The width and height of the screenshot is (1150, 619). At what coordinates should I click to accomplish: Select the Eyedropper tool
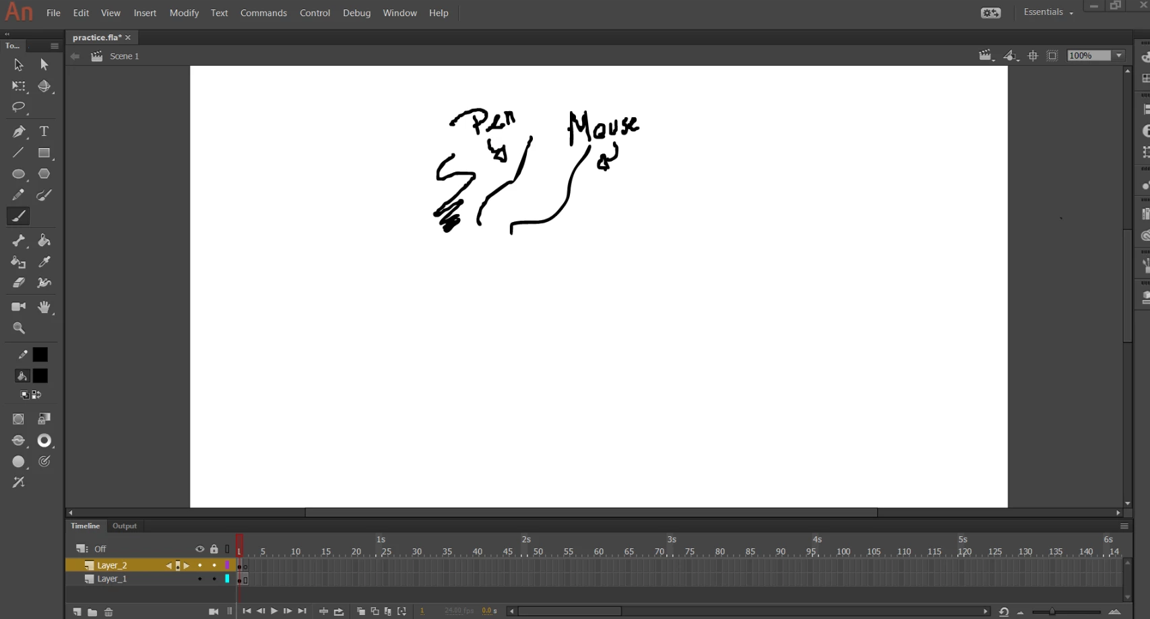44,262
